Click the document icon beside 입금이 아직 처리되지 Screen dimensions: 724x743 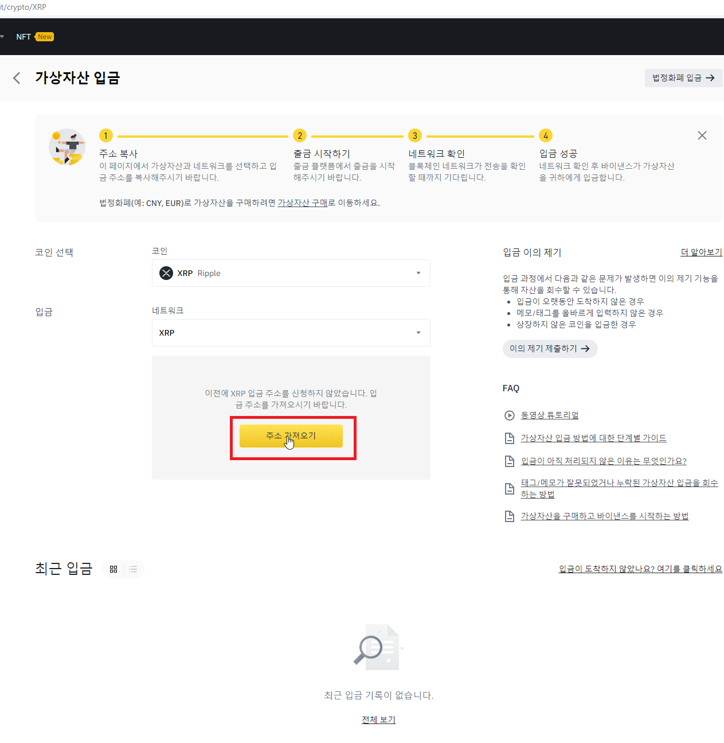coord(509,461)
